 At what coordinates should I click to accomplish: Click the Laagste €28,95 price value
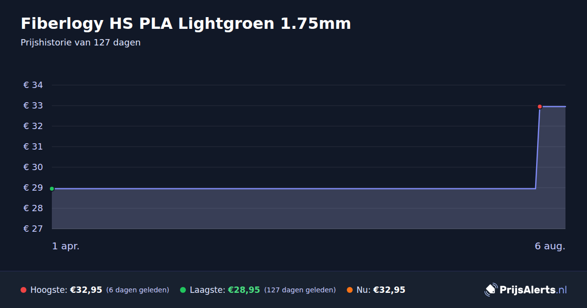pos(244,290)
